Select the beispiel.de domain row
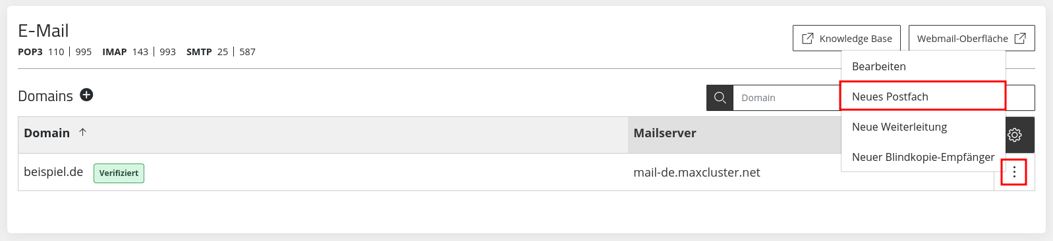The width and height of the screenshot is (1053, 241). tap(506, 172)
